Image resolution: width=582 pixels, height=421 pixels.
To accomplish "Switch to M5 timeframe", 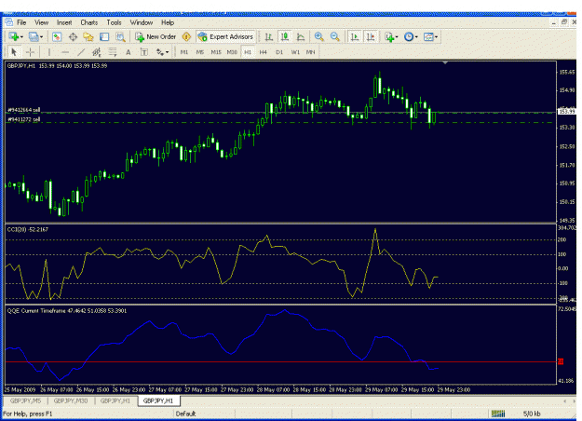I will (x=200, y=52).
